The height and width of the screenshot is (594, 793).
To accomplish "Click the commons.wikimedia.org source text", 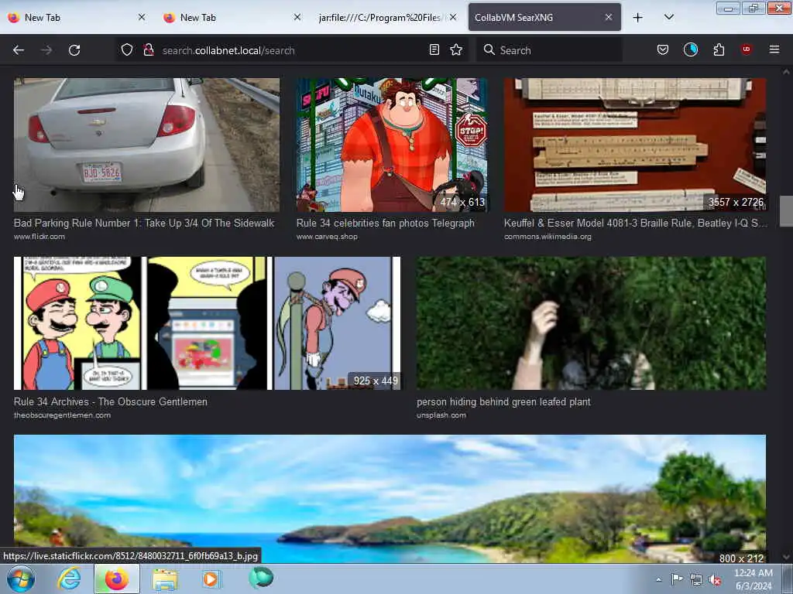I will coord(548,237).
